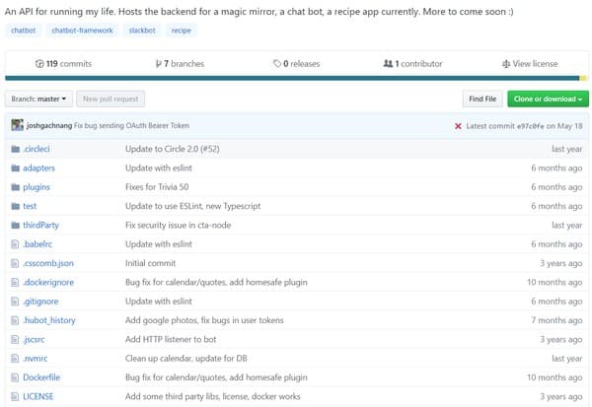Click the file icon beside .nvmrc
The height and width of the screenshot is (407, 592).
[15, 359]
